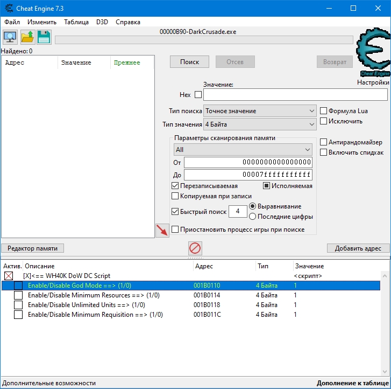Screen dimensions: 391x389
Task: Minimize the Cheat Engine window
Action: click(329, 8)
